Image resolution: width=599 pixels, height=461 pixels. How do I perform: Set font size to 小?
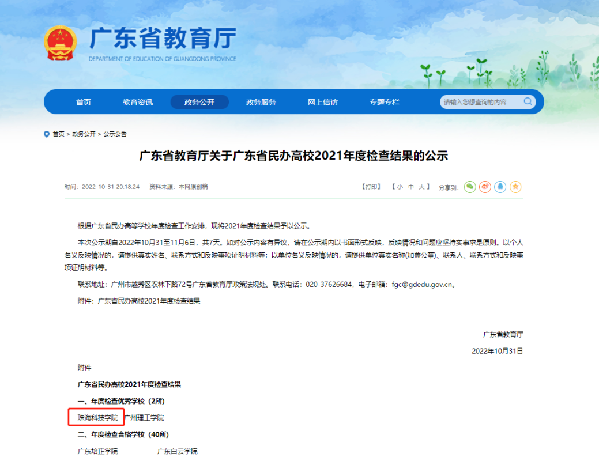tap(400, 187)
